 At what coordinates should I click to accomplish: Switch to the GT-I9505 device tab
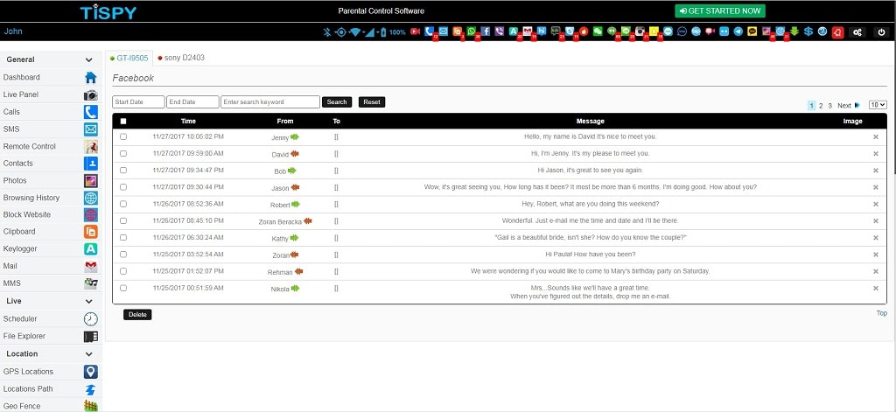129,58
